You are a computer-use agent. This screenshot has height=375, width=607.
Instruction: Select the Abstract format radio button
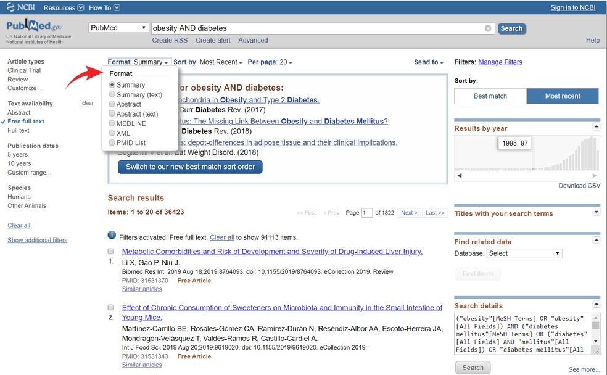pyautogui.click(x=112, y=104)
